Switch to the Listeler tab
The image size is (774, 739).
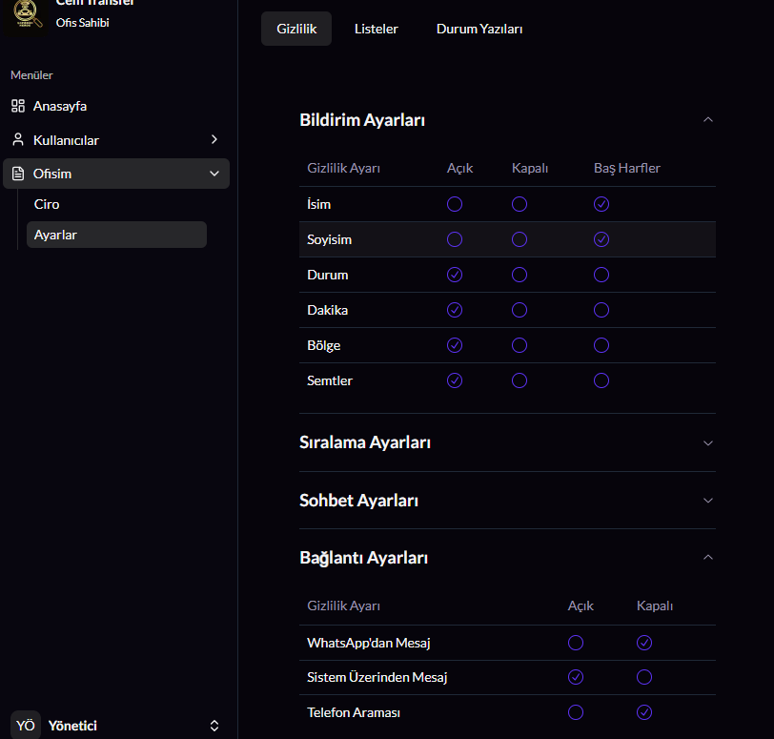(x=376, y=29)
